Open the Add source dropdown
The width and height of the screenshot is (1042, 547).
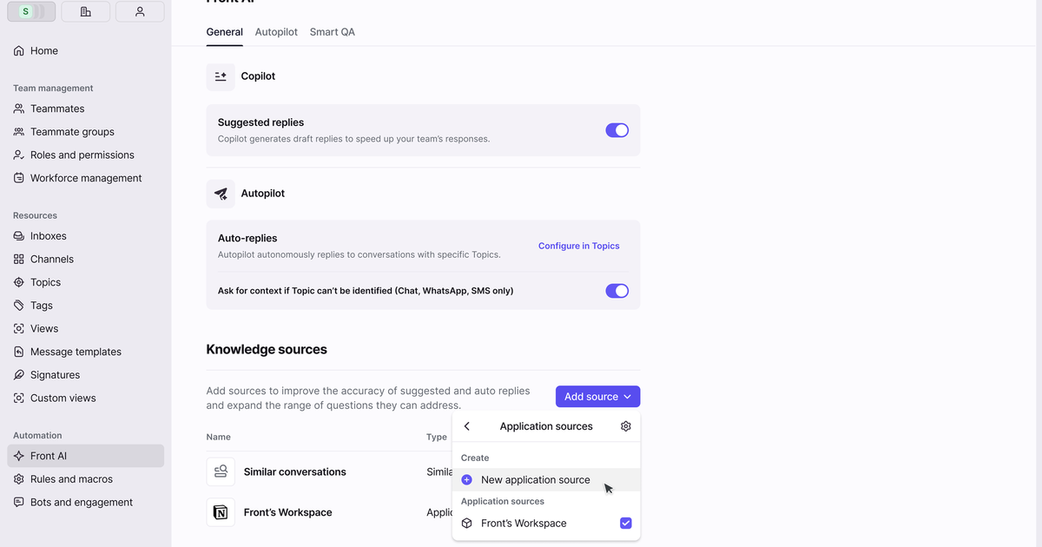(x=597, y=397)
